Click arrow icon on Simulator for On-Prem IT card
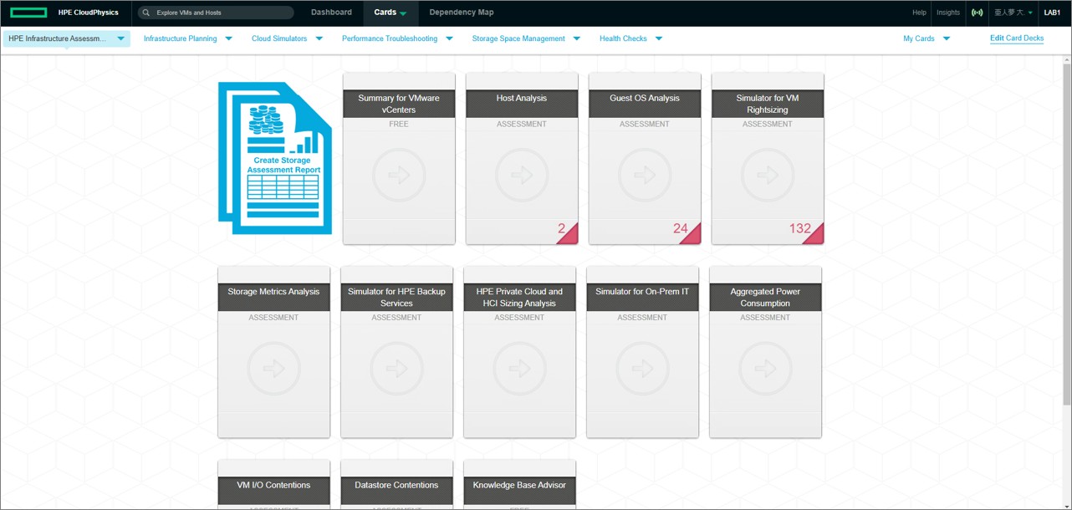Screen dimensions: 1072x510 (x=643, y=368)
